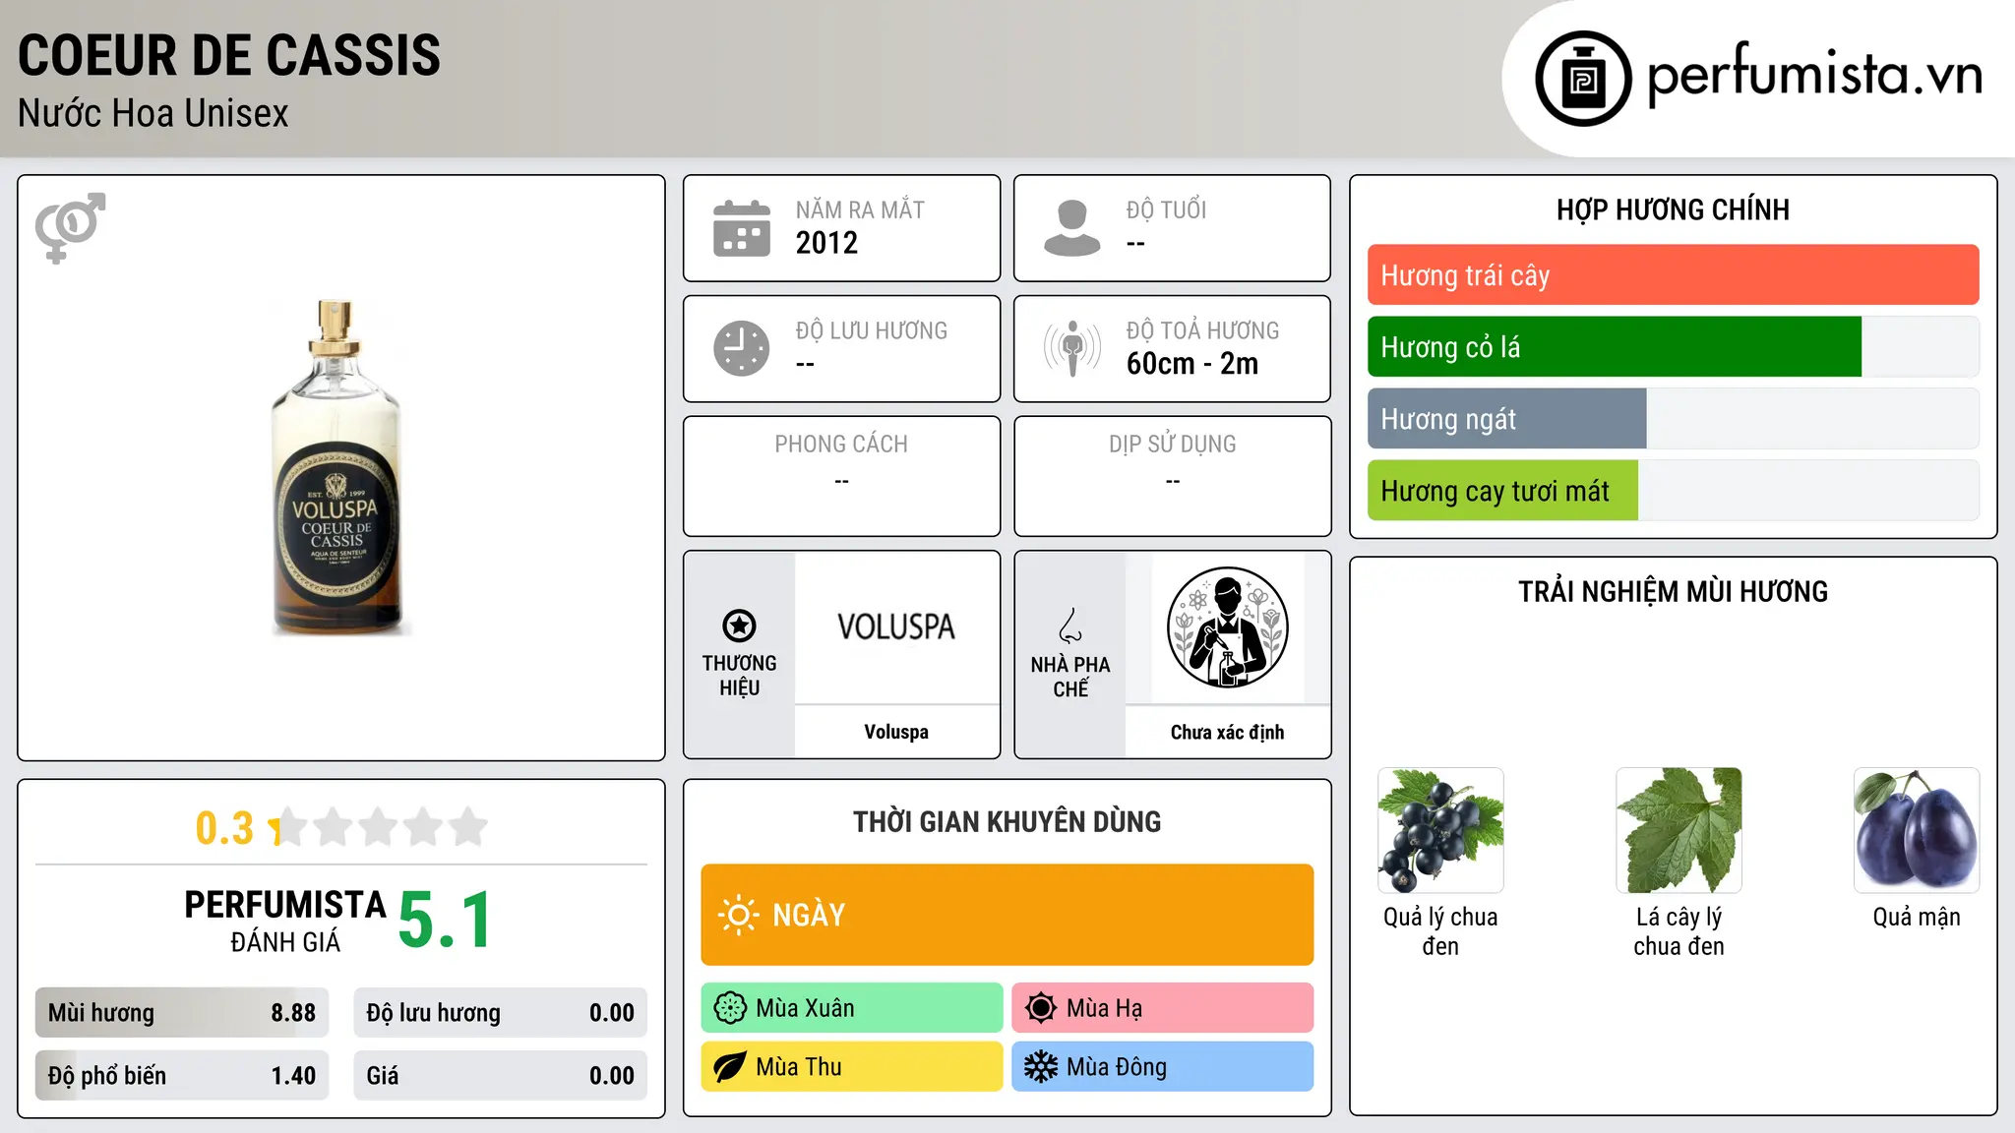Click the Hương trái cây accord bar
The width and height of the screenshot is (2015, 1133).
click(x=1673, y=275)
